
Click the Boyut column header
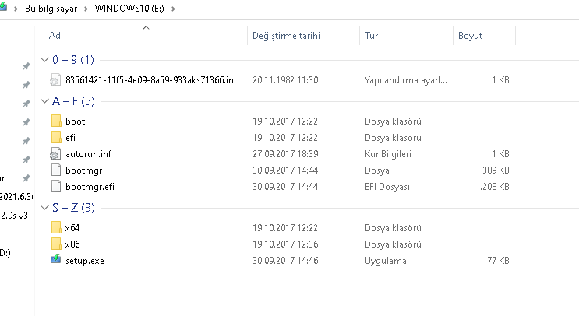[x=470, y=36]
